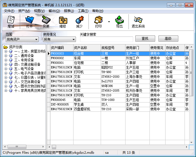Click the 导出 (Export) toolbar icon
Viewport: 196px width, 157px height.
point(119,22)
